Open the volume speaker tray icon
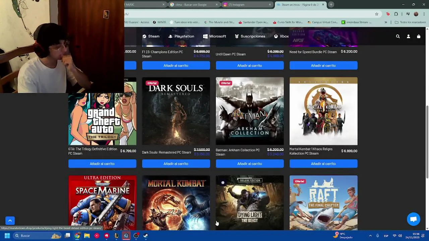The width and height of the screenshot is (429, 241). [400, 236]
